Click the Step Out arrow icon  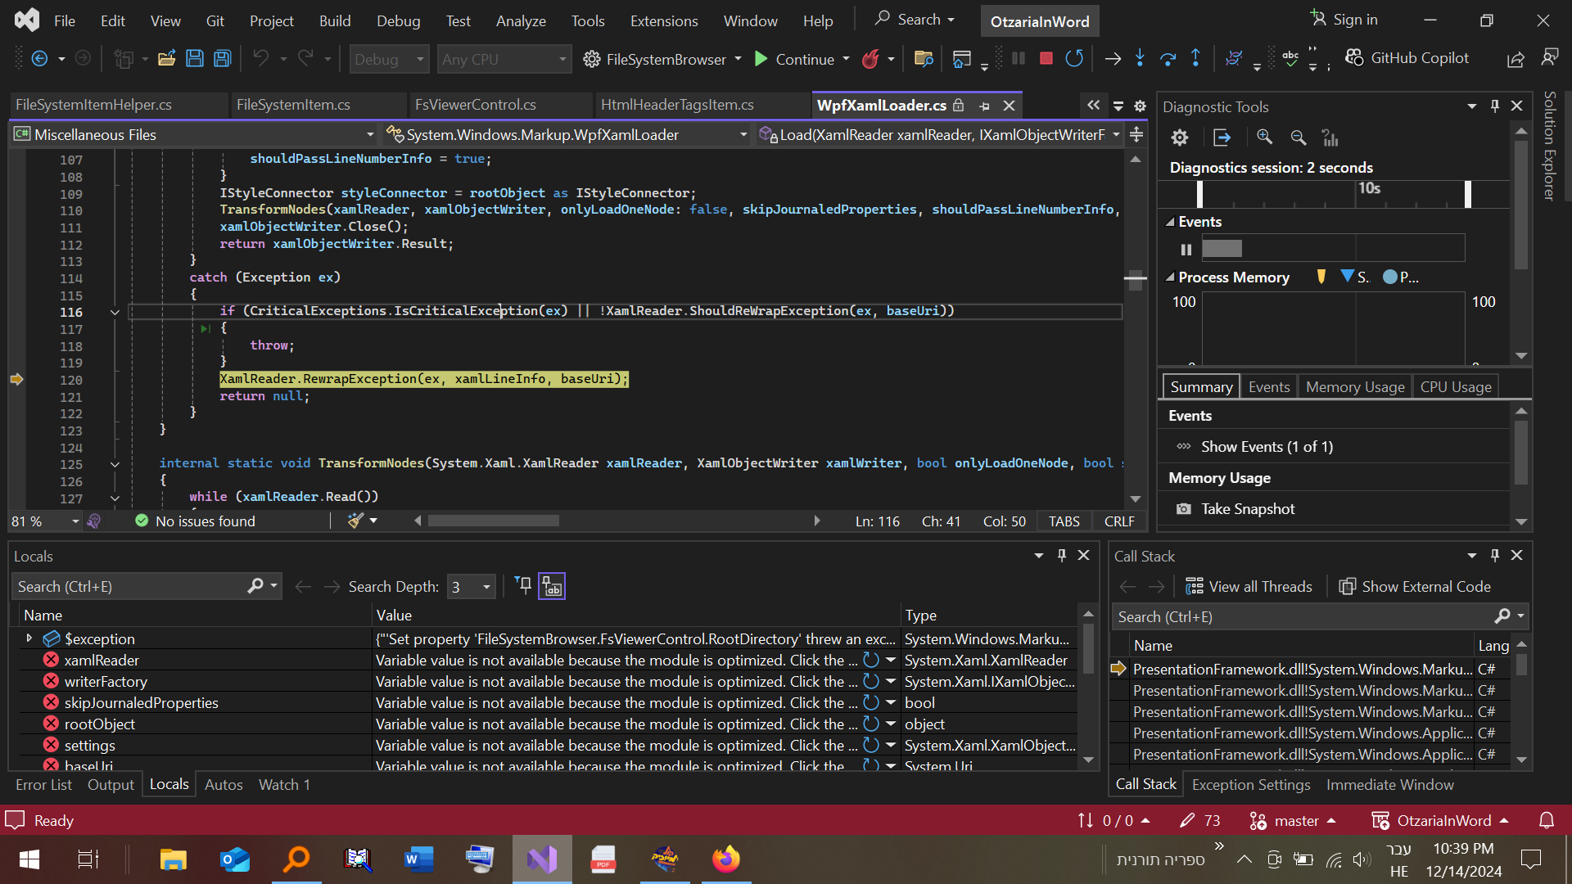coord(1195,58)
